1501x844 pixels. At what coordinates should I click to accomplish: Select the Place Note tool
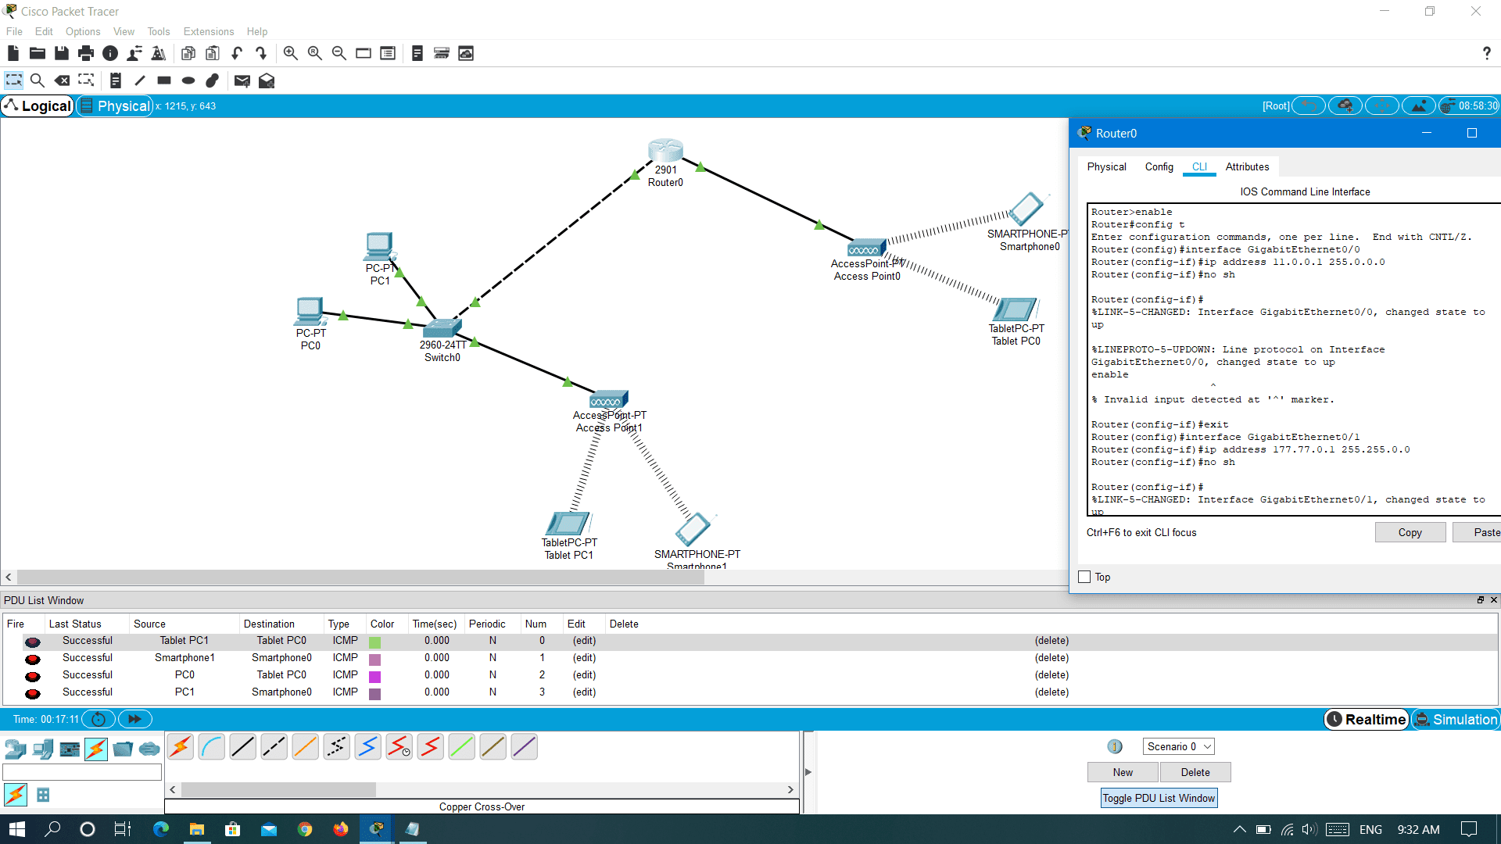116,80
